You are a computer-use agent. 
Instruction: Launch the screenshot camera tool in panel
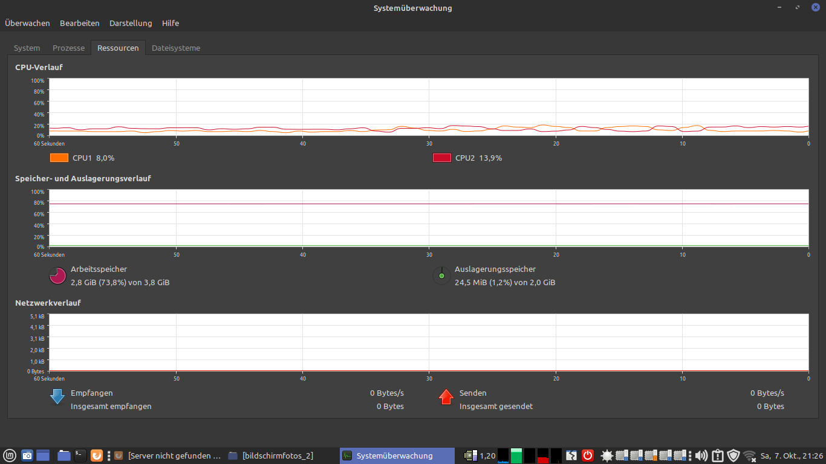point(27,456)
